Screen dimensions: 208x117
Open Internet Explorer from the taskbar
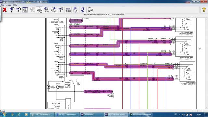click(x=19, y=115)
